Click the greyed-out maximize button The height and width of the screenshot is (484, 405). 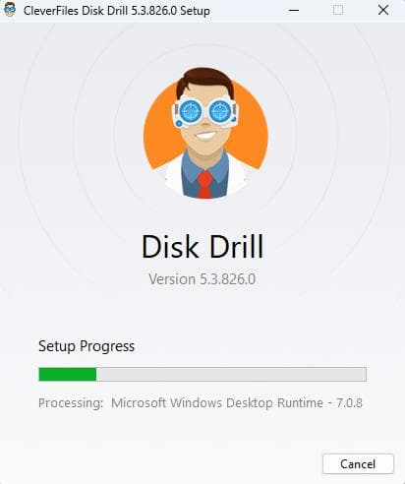[338, 10]
